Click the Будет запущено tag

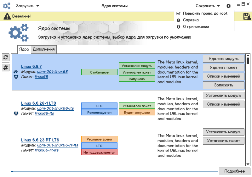[137, 113]
